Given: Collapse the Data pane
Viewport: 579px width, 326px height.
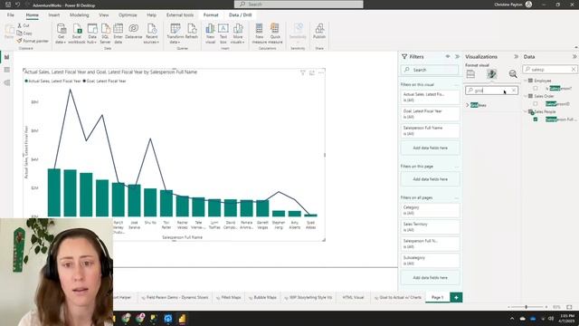Looking at the screenshot, I should (x=574, y=56).
